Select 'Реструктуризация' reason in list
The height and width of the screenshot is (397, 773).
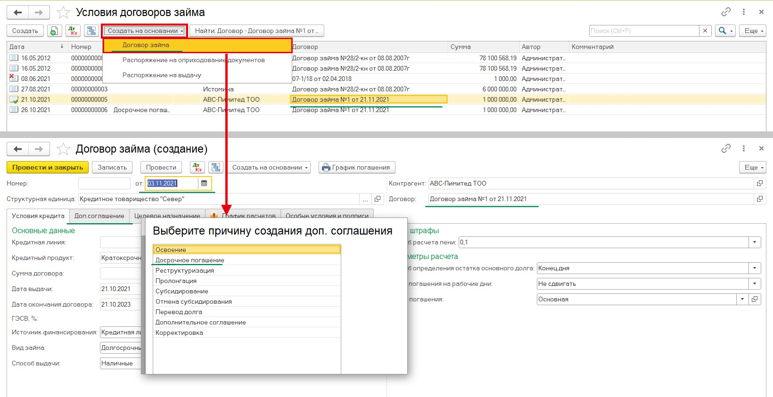click(247, 270)
